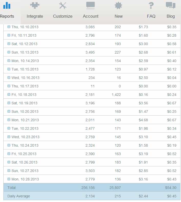Expand the Sat, 10.12.2013 row arrow
The width and height of the screenshot is (181, 202).
pos(9,44)
